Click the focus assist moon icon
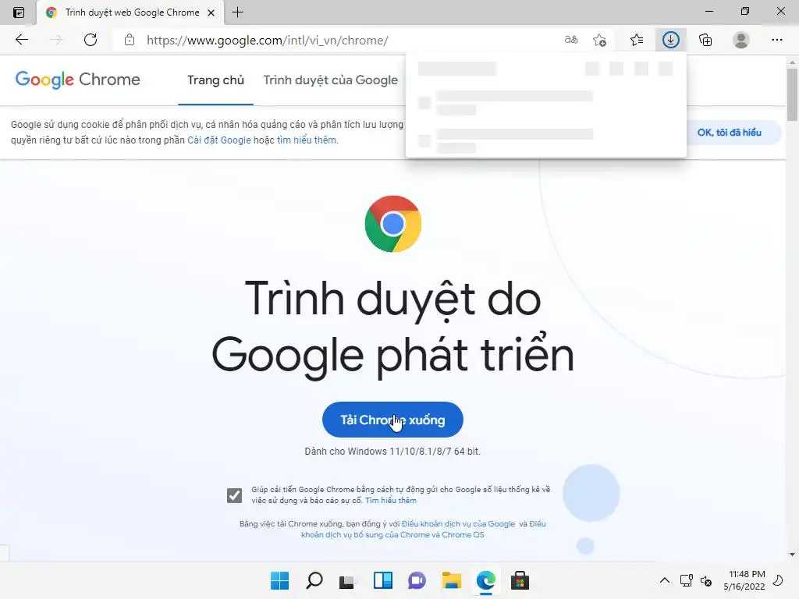Viewport: 799px width, 599px height. [x=779, y=580]
